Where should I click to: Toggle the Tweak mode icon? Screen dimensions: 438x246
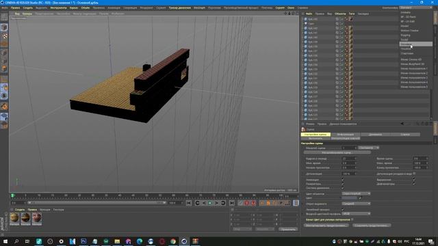4,87
